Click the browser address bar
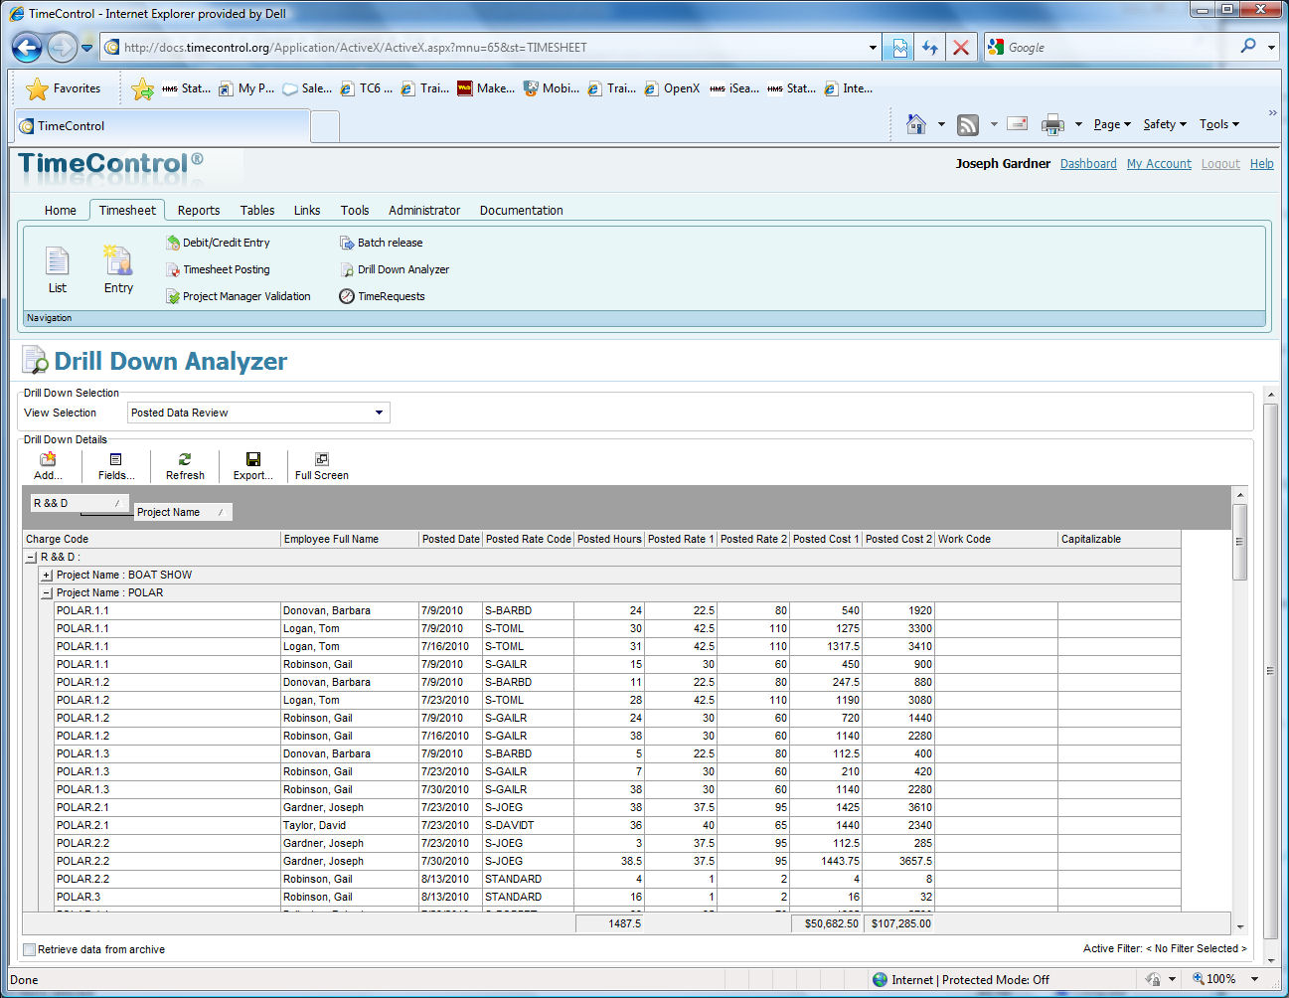Viewport: 1289px width, 998px height. click(x=487, y=48)
